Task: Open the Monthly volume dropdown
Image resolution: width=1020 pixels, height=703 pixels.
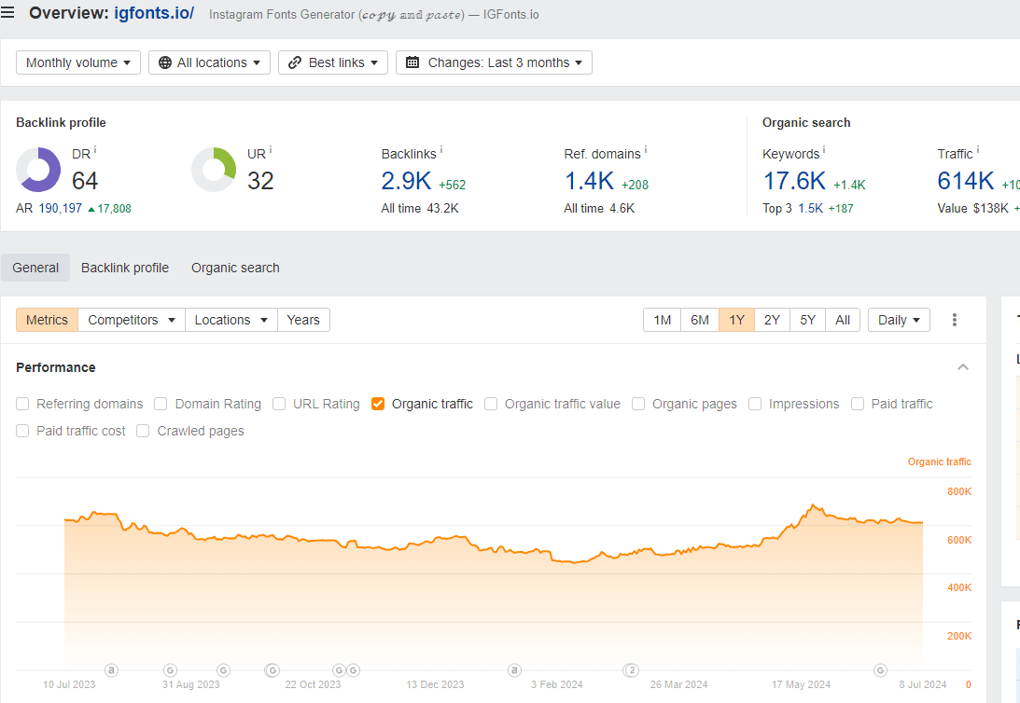Action: point(78,62)
